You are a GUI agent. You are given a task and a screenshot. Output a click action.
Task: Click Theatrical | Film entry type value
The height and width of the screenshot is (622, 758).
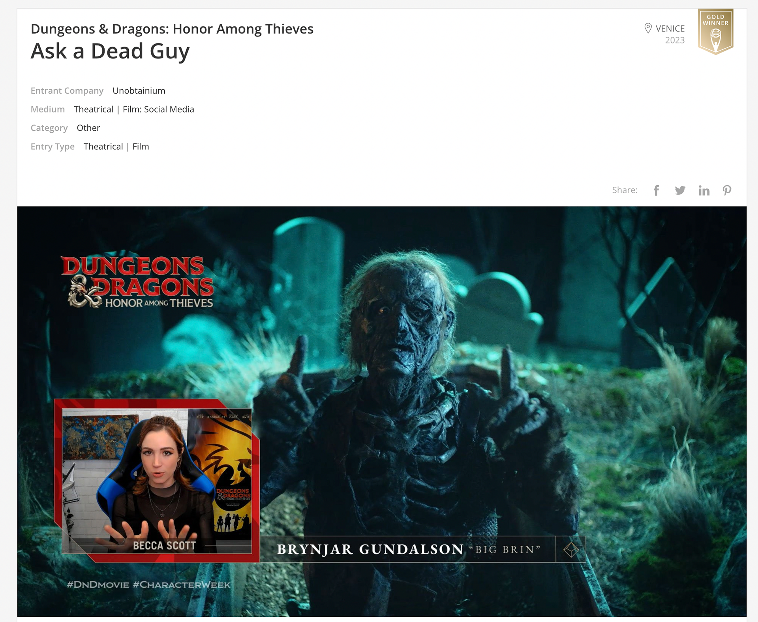pos(116,147)
